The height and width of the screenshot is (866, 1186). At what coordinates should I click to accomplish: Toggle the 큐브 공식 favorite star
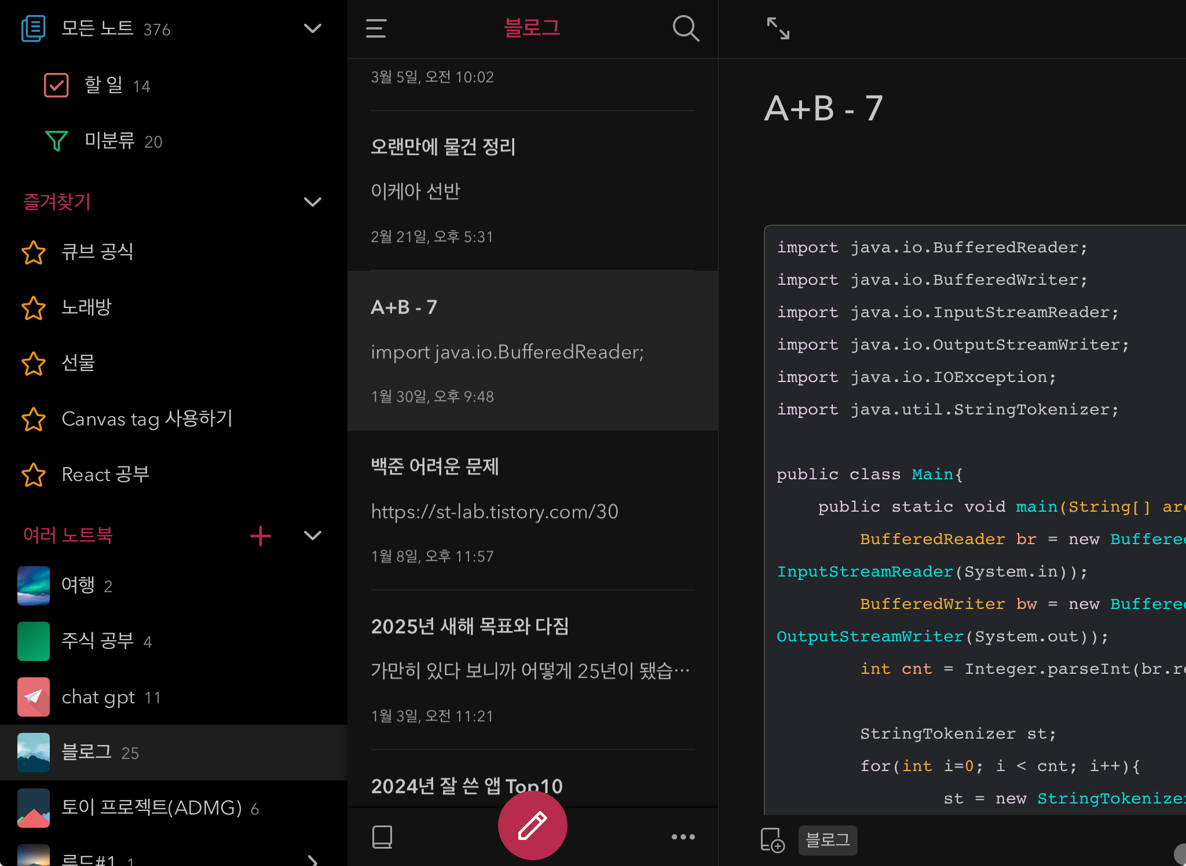coord(34,252)
